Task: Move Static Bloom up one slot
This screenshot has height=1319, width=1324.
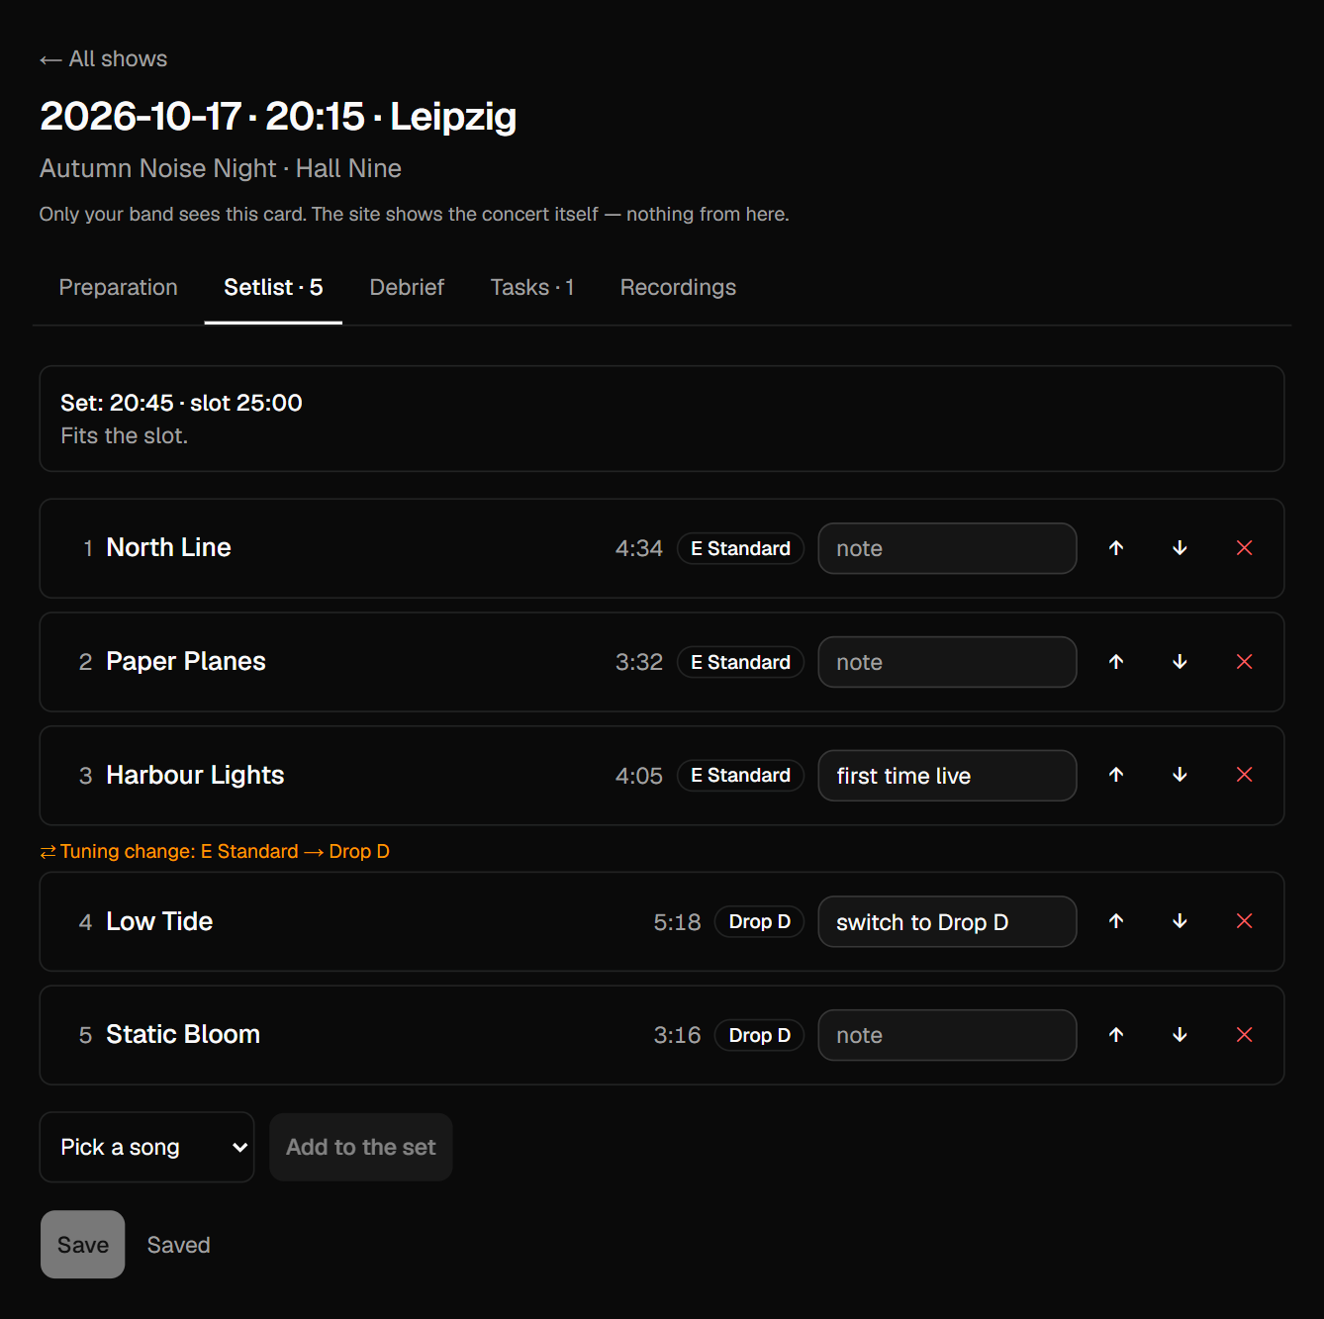Action: point(1116,1035)
